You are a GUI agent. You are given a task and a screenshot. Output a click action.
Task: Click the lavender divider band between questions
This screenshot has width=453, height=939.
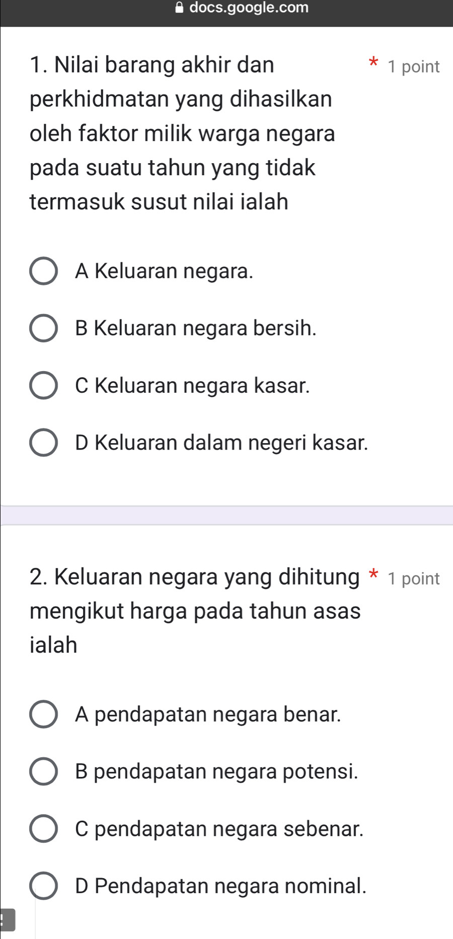pyautogui.click(x=226, y=515)
